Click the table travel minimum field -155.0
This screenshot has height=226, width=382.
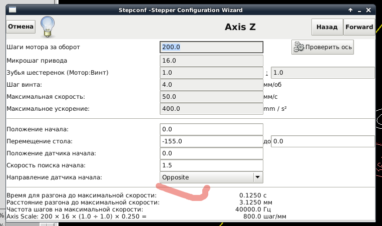(x=211, y=141)
